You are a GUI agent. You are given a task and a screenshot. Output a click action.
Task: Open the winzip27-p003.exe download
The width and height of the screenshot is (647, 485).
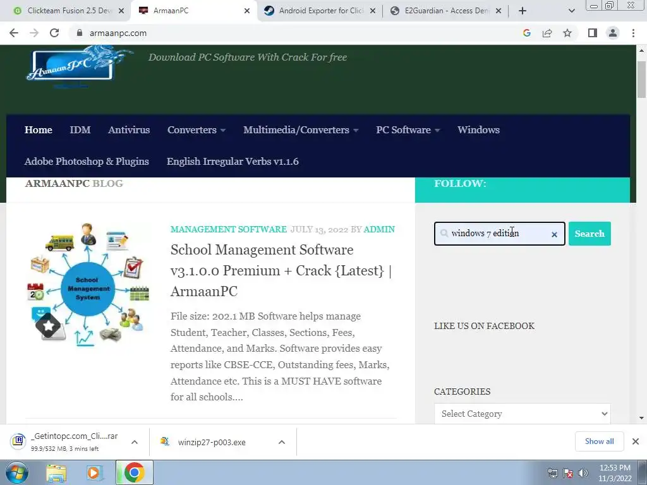point(211,442)
